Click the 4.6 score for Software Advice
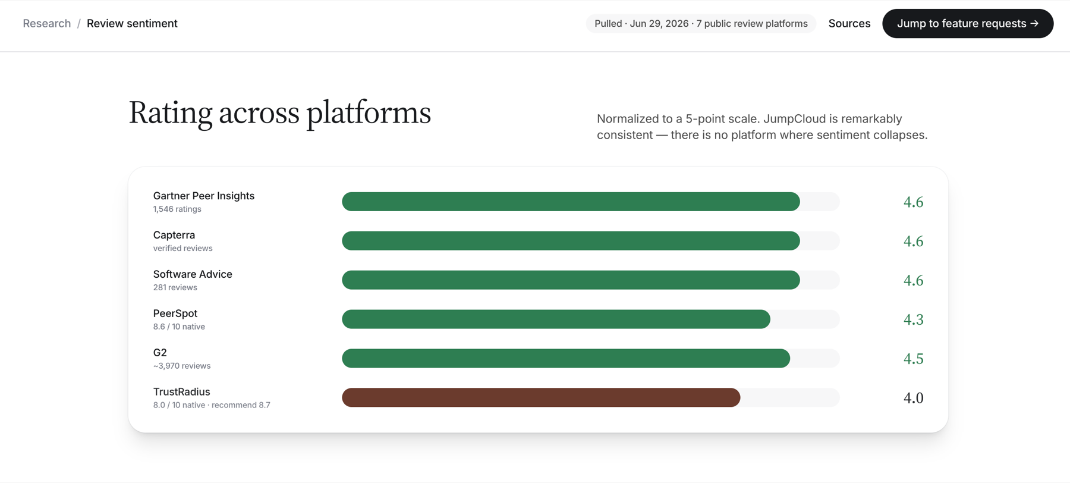 [913, 280]
